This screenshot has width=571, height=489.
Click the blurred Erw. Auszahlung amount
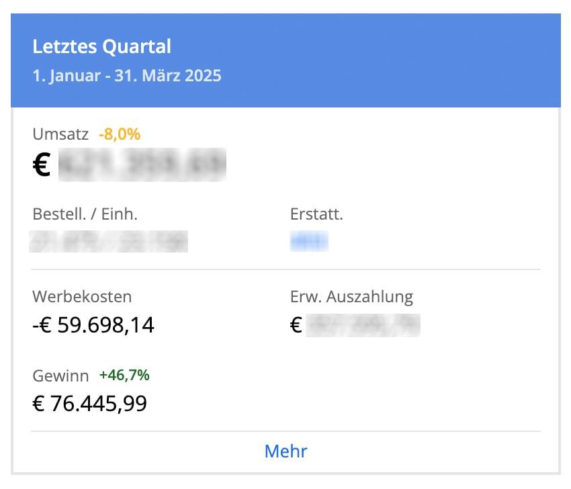(363, 325)
